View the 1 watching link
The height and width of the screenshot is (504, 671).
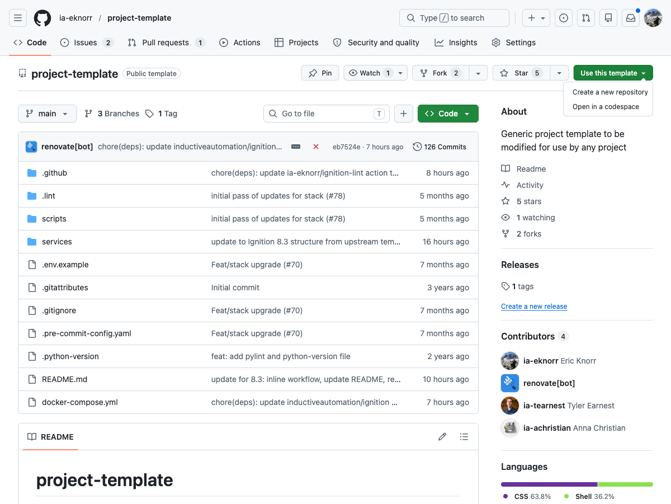(x=528, y=218)
